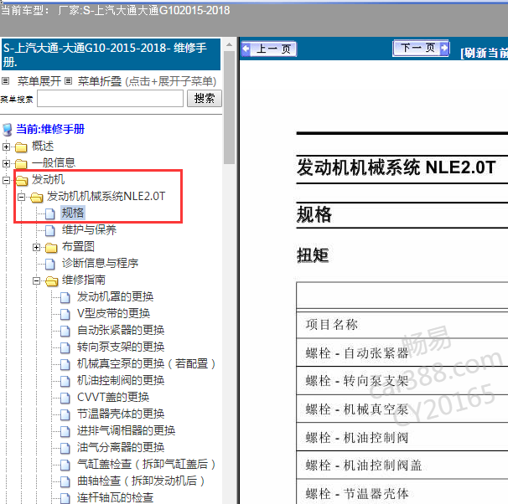Collapse the 发动机 tree node
Image resolution: width=508 pixels, height=504 pixels.
click(6, 180)
